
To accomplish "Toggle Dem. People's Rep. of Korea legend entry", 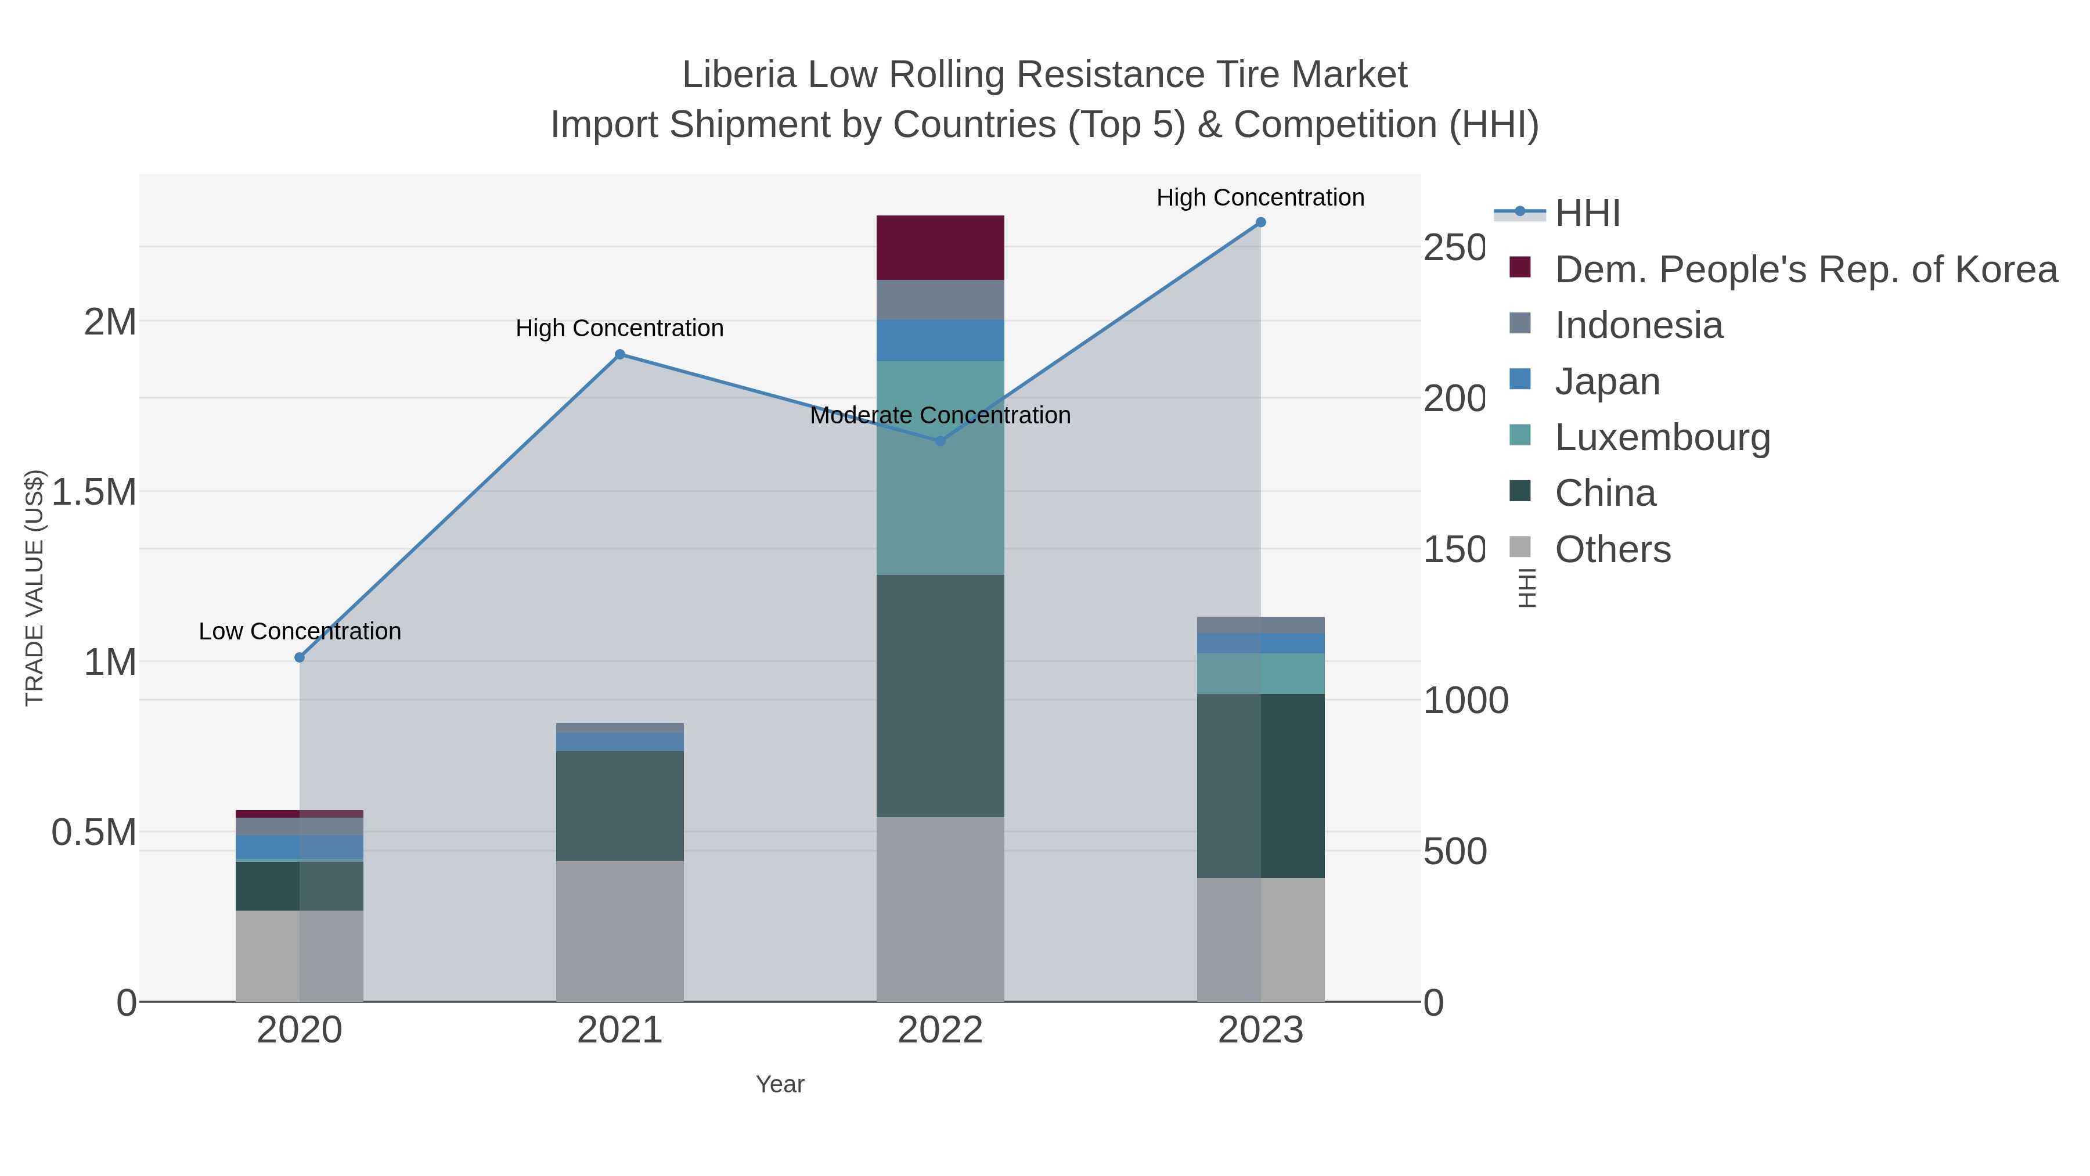I will (1782, 269).
